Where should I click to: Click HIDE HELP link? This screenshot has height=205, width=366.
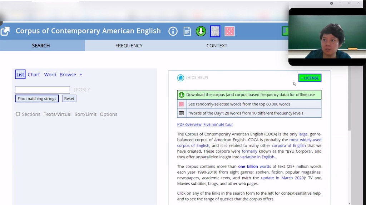pyautogui.click(x=197, y=78)
